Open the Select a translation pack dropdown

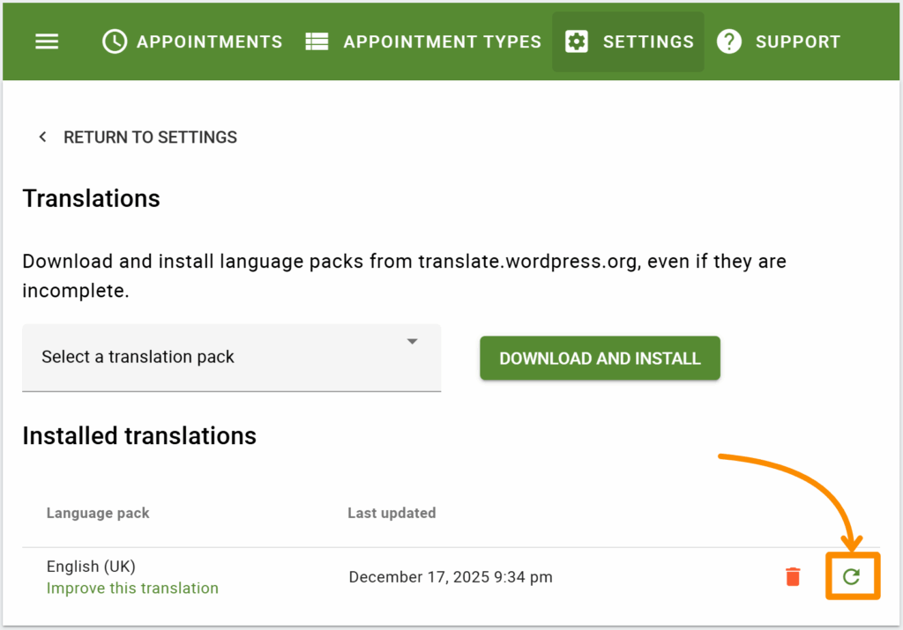tap(231, 358)
